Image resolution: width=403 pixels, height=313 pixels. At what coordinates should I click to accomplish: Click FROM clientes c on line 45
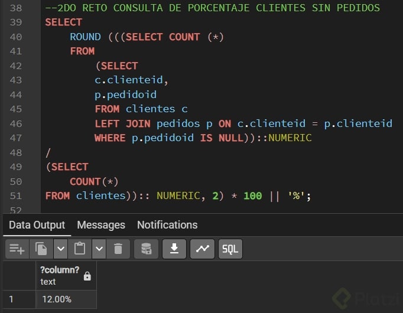pyautogui.click(x=141, y=109)
